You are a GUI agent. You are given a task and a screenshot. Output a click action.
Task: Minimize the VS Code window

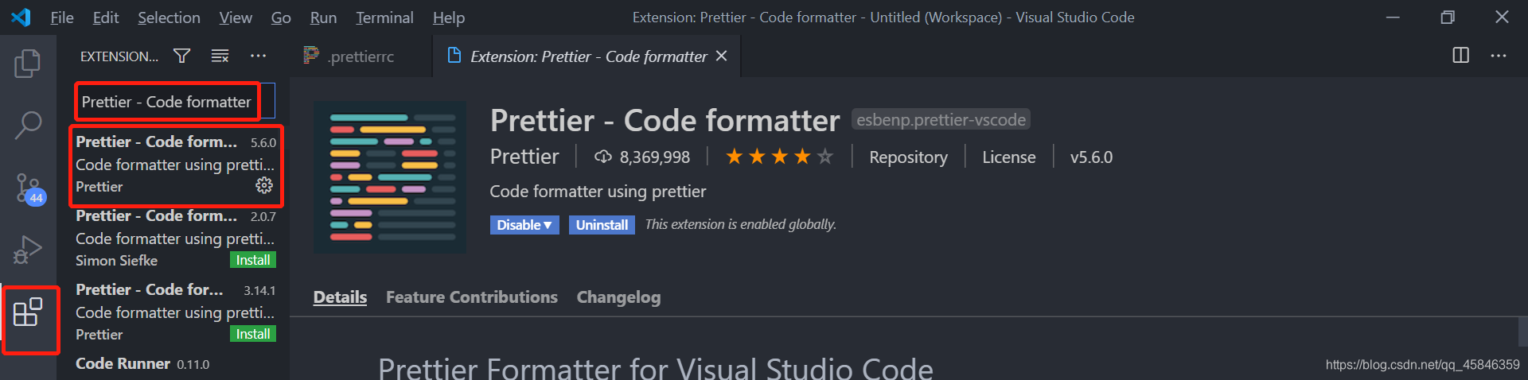point(1393,17)
